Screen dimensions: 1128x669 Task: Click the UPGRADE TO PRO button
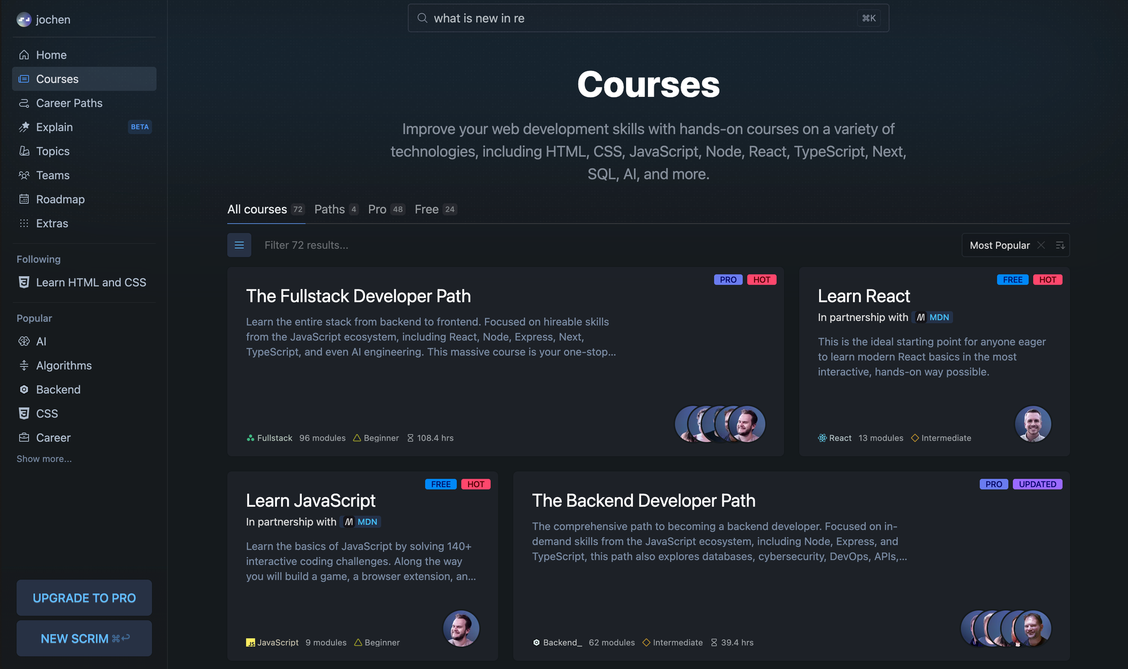[x=84, y=598]
